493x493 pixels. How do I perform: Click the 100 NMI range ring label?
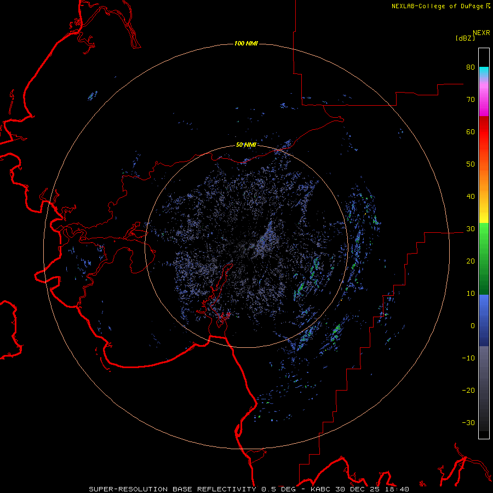[x=246, y=43]
